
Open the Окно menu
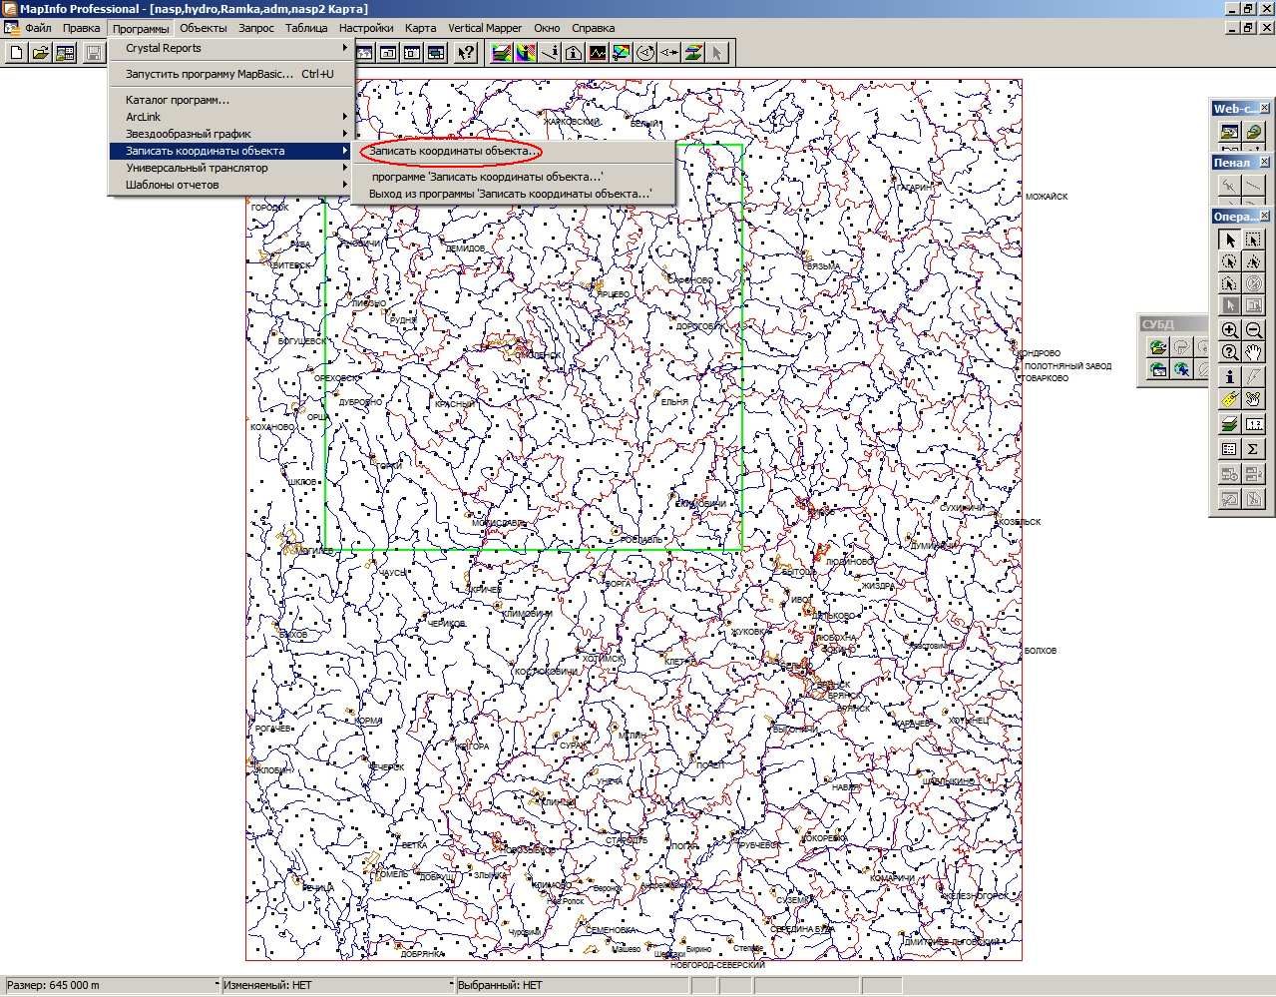click(x=547, y=28)
